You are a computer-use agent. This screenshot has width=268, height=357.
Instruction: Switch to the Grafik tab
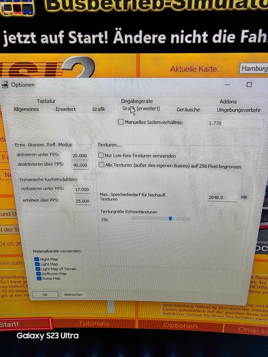99,109
